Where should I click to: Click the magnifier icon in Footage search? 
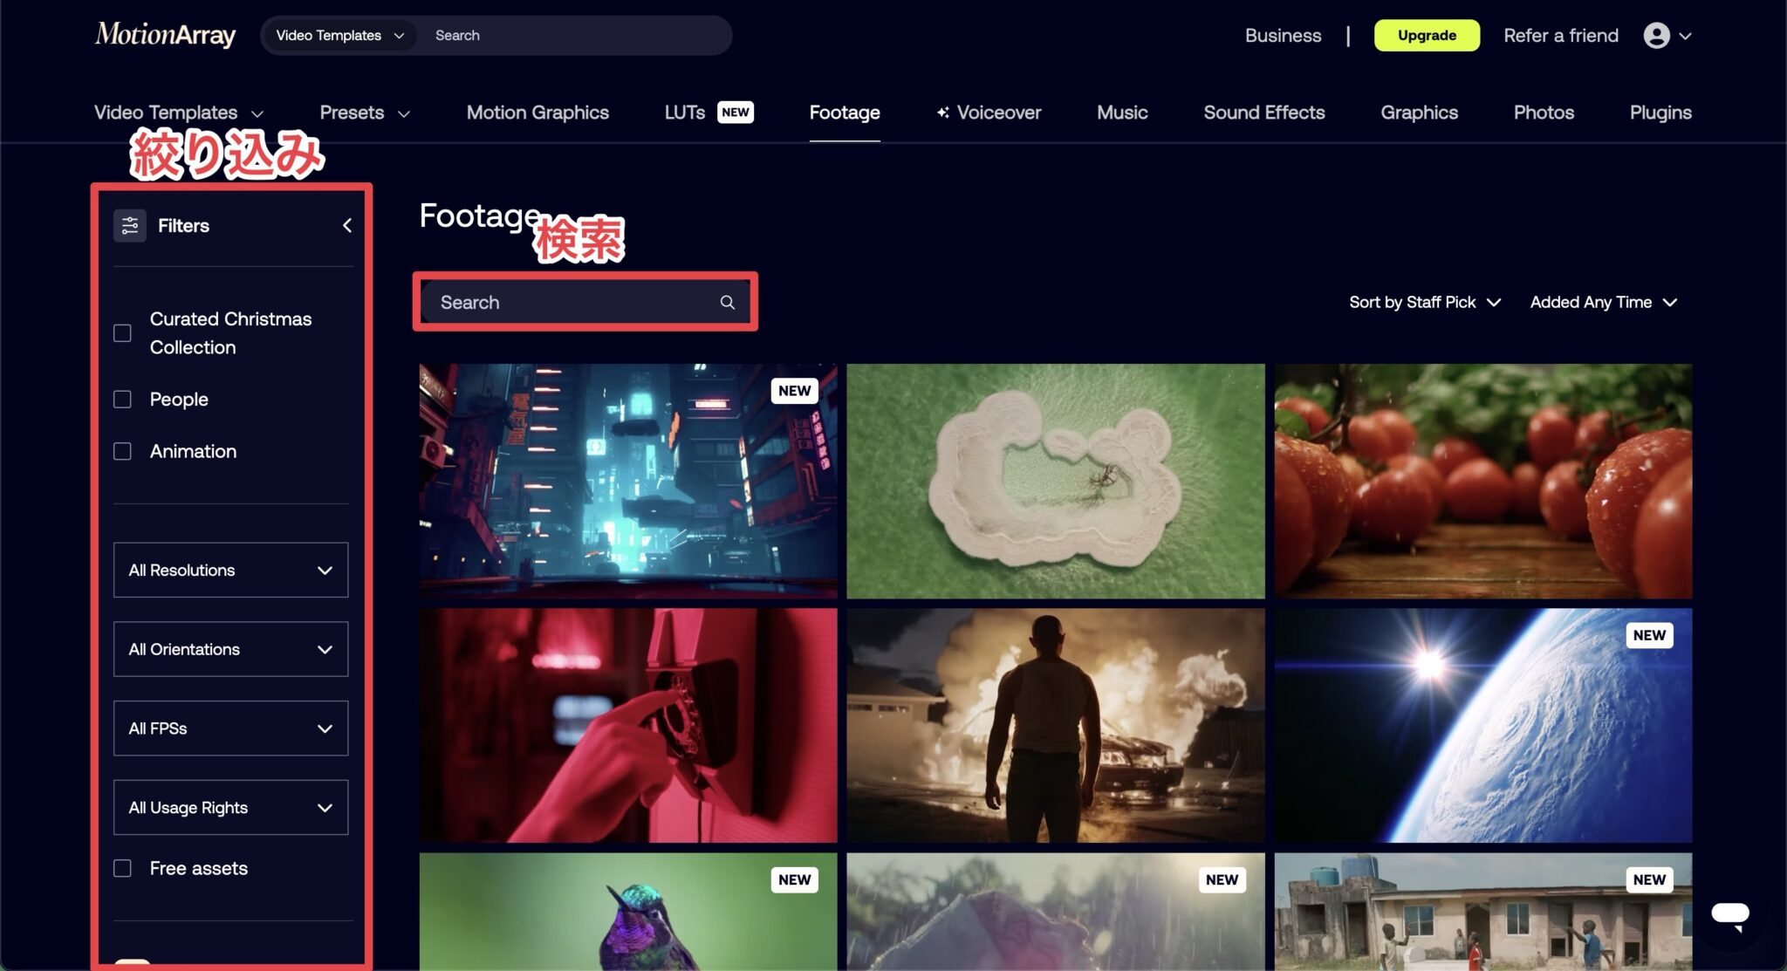pos(727,303)
